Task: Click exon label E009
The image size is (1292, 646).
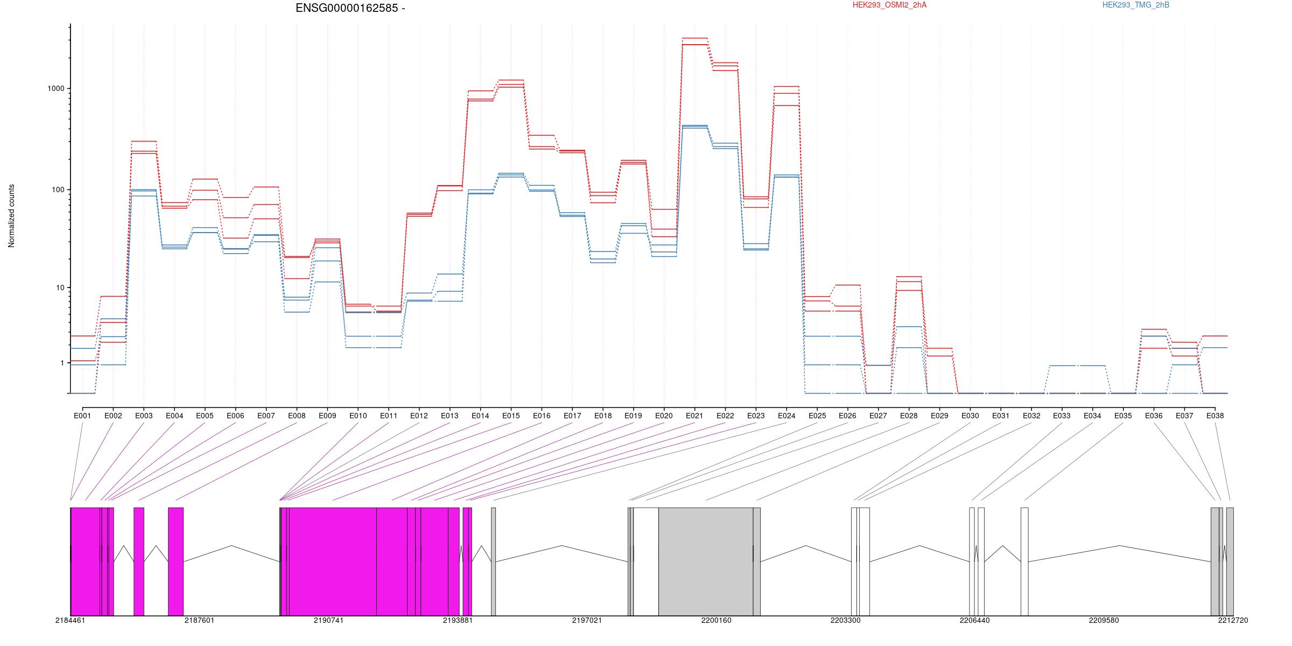Action: pyautogui.click(x=327, y=416)
